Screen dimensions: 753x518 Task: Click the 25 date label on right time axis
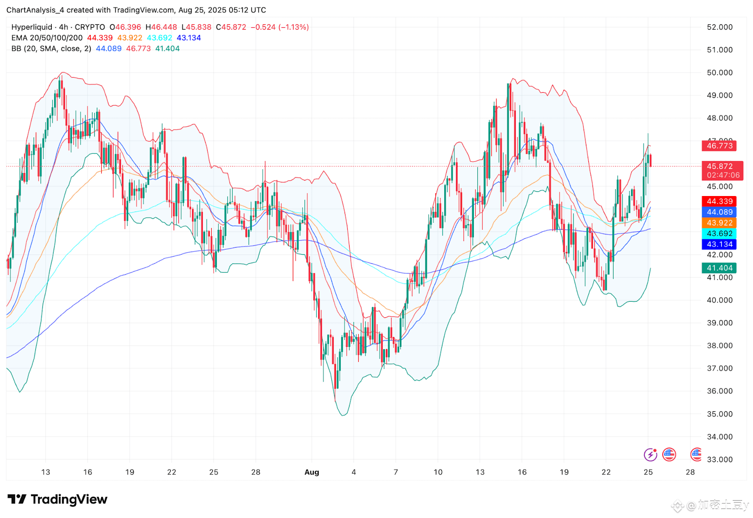(648, 472)
